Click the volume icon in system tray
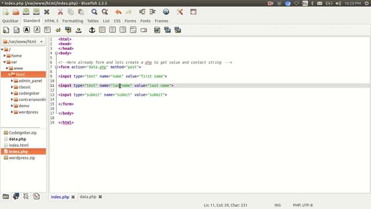Viewport: 371px width, 209px height. pos(338,3)
